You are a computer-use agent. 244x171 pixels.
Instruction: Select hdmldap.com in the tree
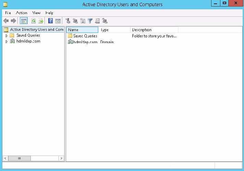click(x=28, y=41)
